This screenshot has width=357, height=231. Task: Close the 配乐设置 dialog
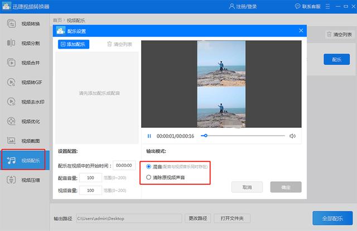pos(301,31)
